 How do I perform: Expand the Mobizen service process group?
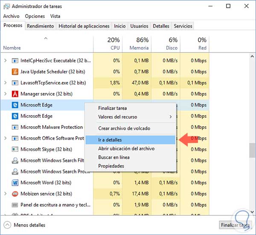tap(6, 194)
